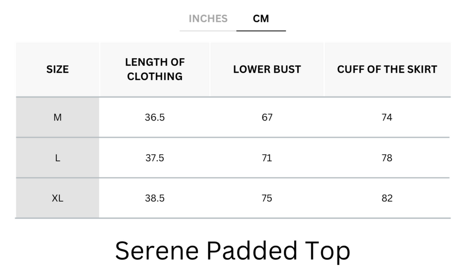This screenshot has height=279, width=466.
Task: Click the CUFF OF THE SKIRT header
Action: [x=387, y=69]
